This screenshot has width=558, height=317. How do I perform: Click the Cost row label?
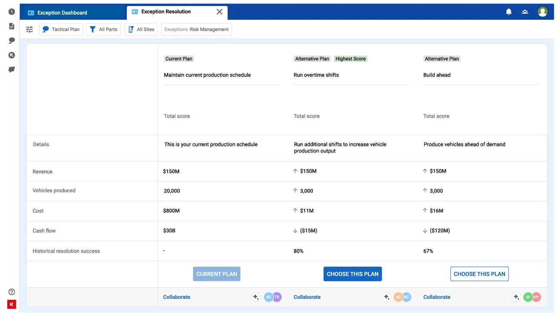[x=38, y=211]
